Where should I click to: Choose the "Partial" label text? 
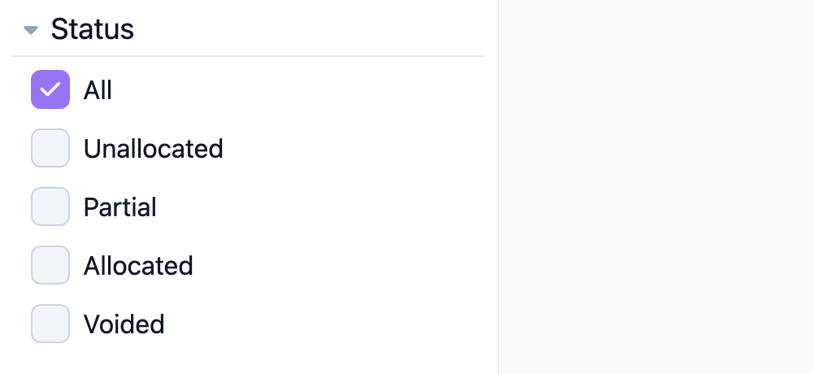coord(120,207)
